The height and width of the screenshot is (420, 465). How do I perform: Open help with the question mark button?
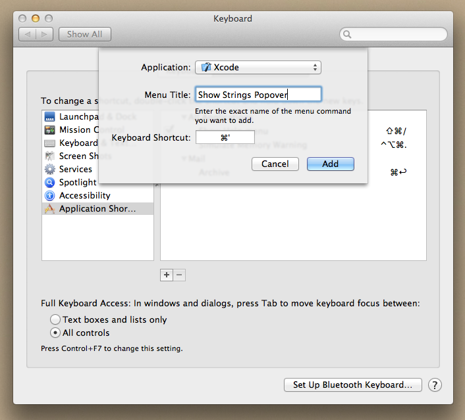(x=435, y=385)
